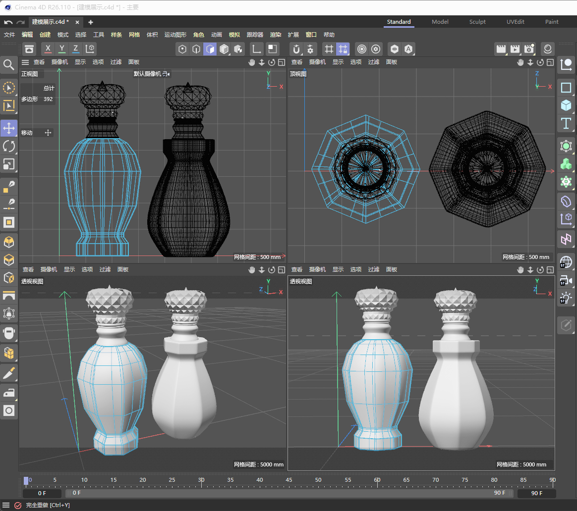
Task: Toggle X axis lock
Action: click(x=48, y=49)
